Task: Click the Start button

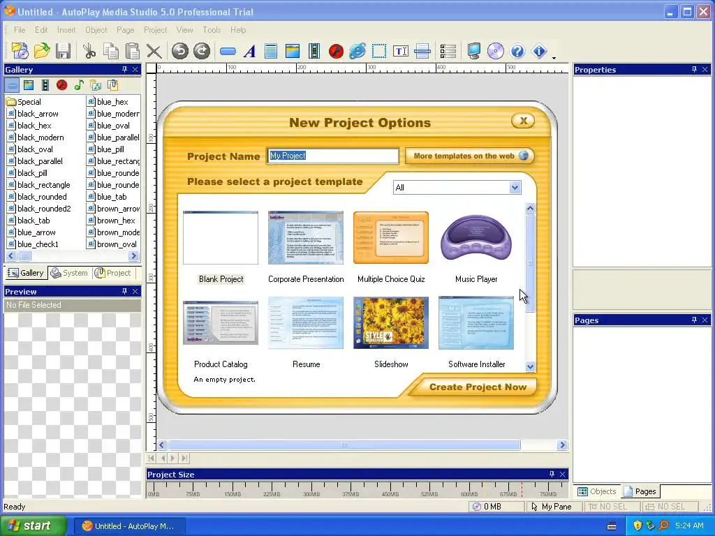Action: [32, 526]
